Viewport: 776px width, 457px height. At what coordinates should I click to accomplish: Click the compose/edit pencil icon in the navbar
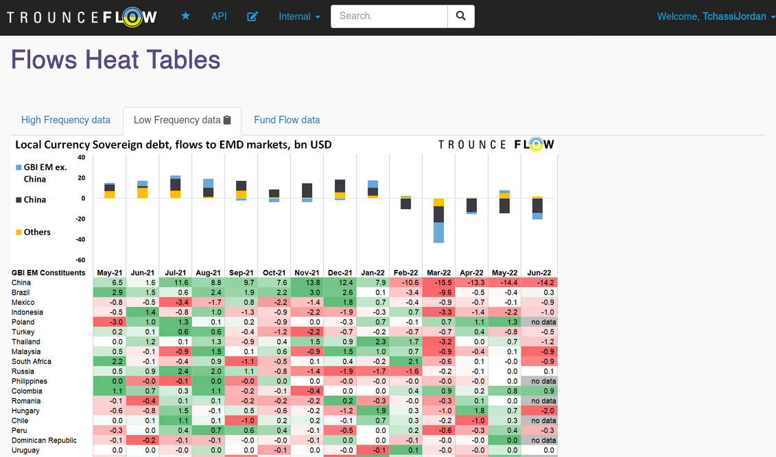pyautogui.click(x=252, y=16)
